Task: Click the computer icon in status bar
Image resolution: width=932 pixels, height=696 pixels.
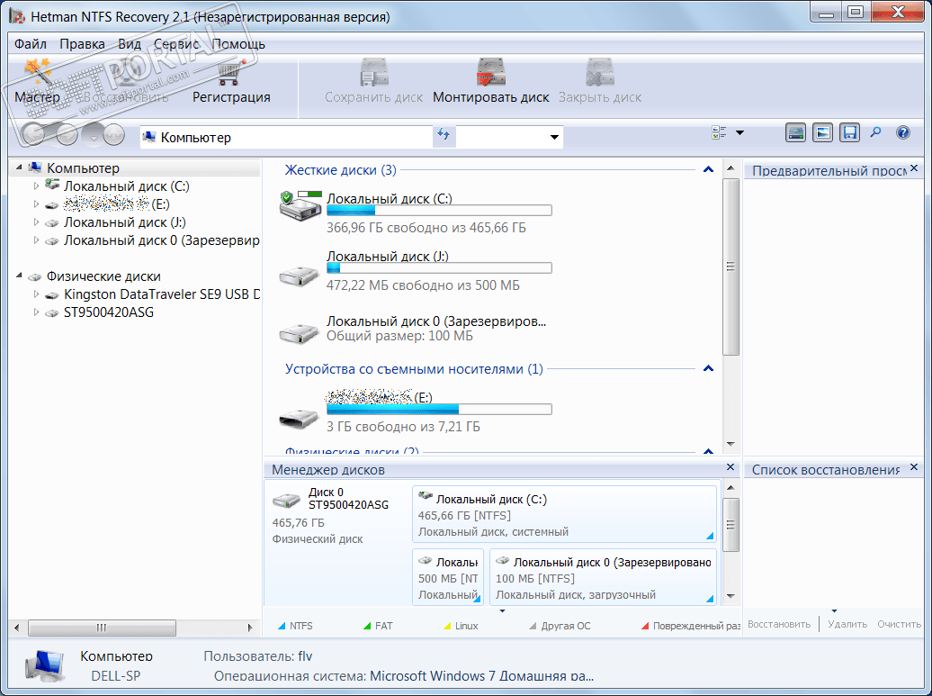Action: (x=44, y=665)
